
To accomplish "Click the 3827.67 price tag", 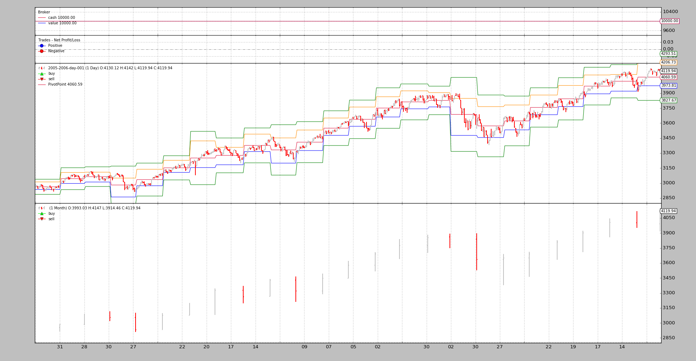I will [x=668, y=100].
